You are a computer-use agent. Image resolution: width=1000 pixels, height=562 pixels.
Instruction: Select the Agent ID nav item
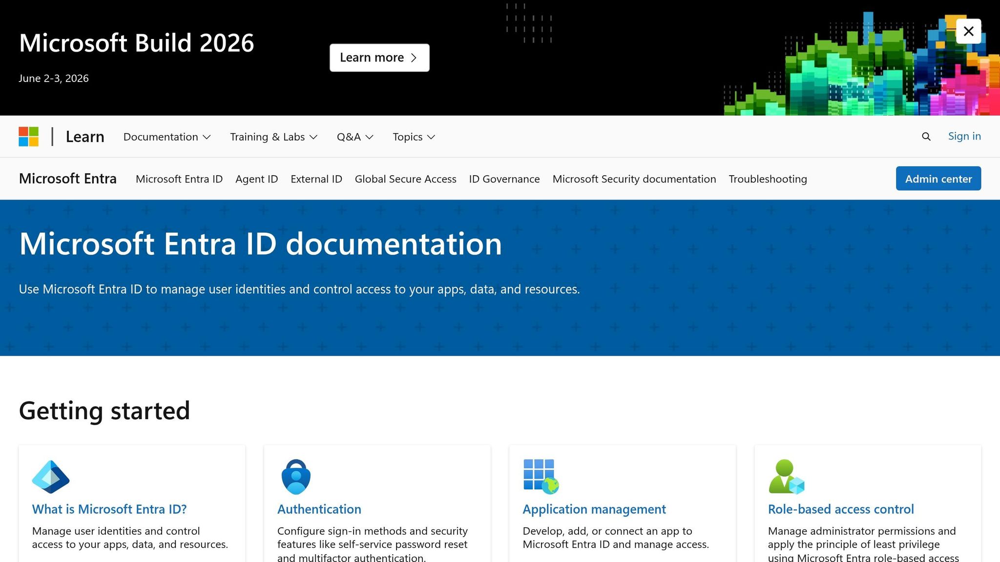click(256, 179)
